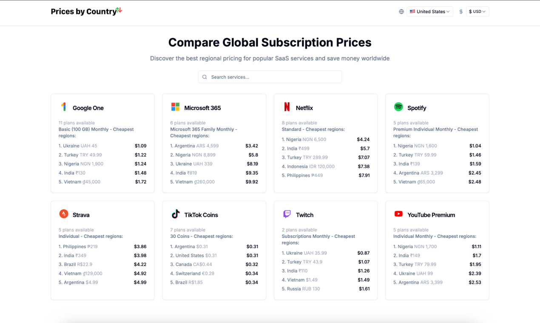Click the dollar sign icon near the currency selector

coord(461,11)
